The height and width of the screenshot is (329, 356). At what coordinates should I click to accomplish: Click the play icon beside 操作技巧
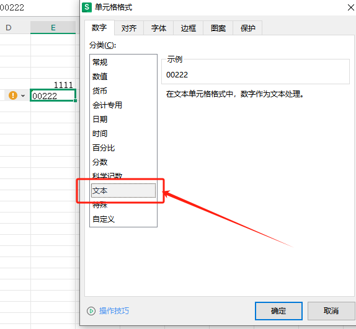pyautogui.click(x=91, y=311)
